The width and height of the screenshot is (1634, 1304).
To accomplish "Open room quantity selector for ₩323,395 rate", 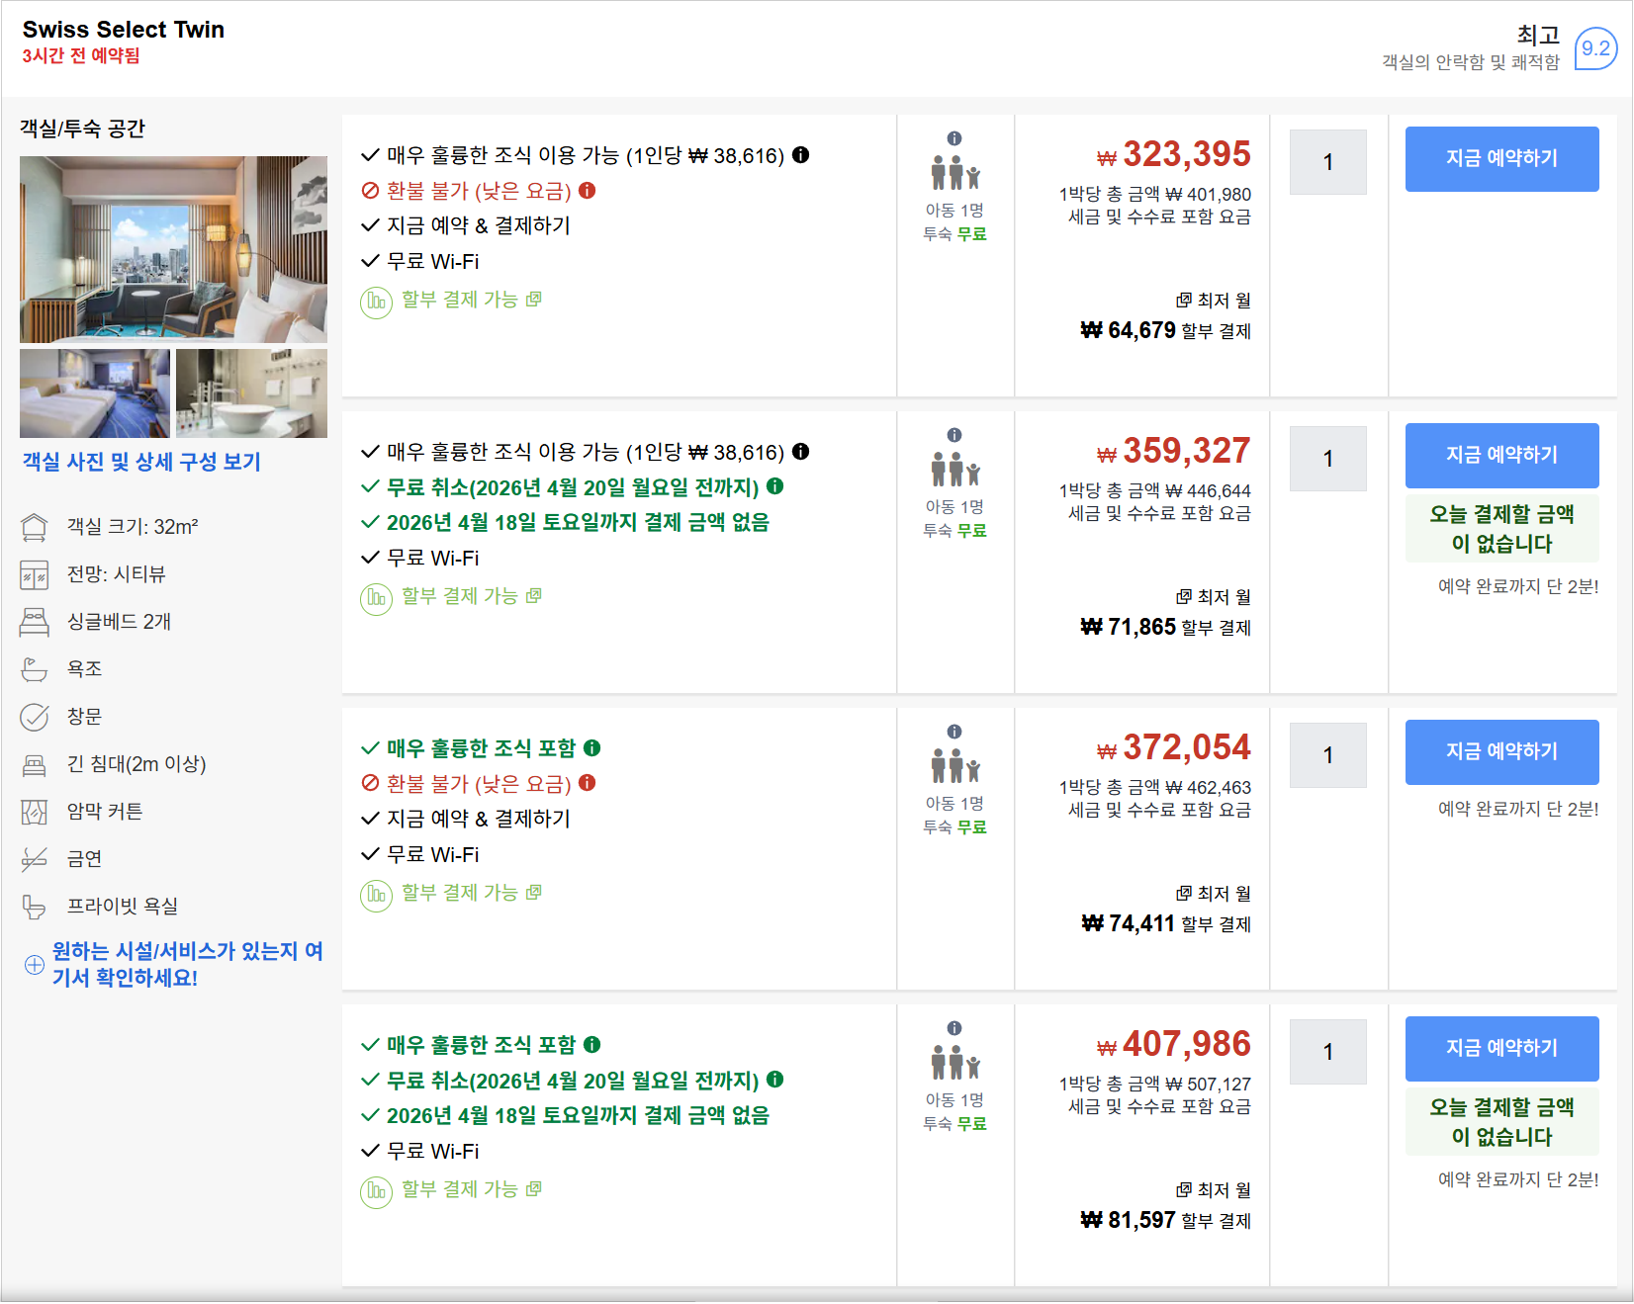I will (x=1328, y=162).
